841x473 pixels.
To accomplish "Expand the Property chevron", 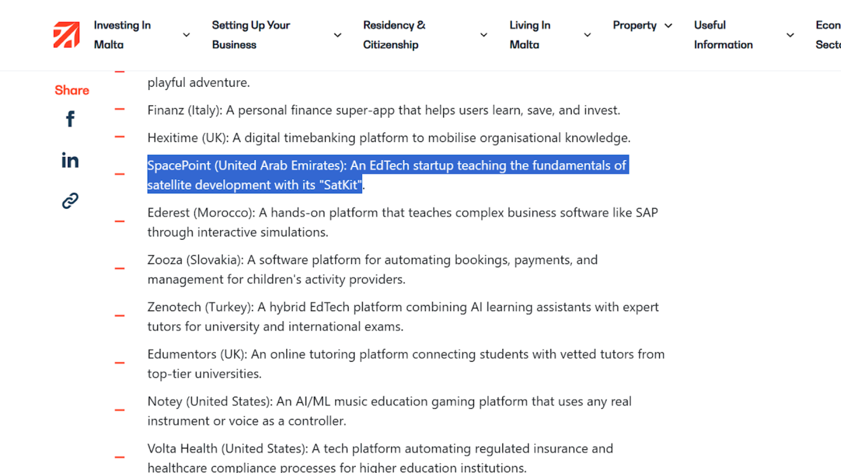I will pyautogui.click(x=668, y=26).
